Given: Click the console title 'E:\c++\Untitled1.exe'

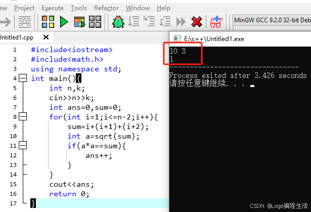Looking at the screenshot, I should pyautogui.click(x=214, y=39).
